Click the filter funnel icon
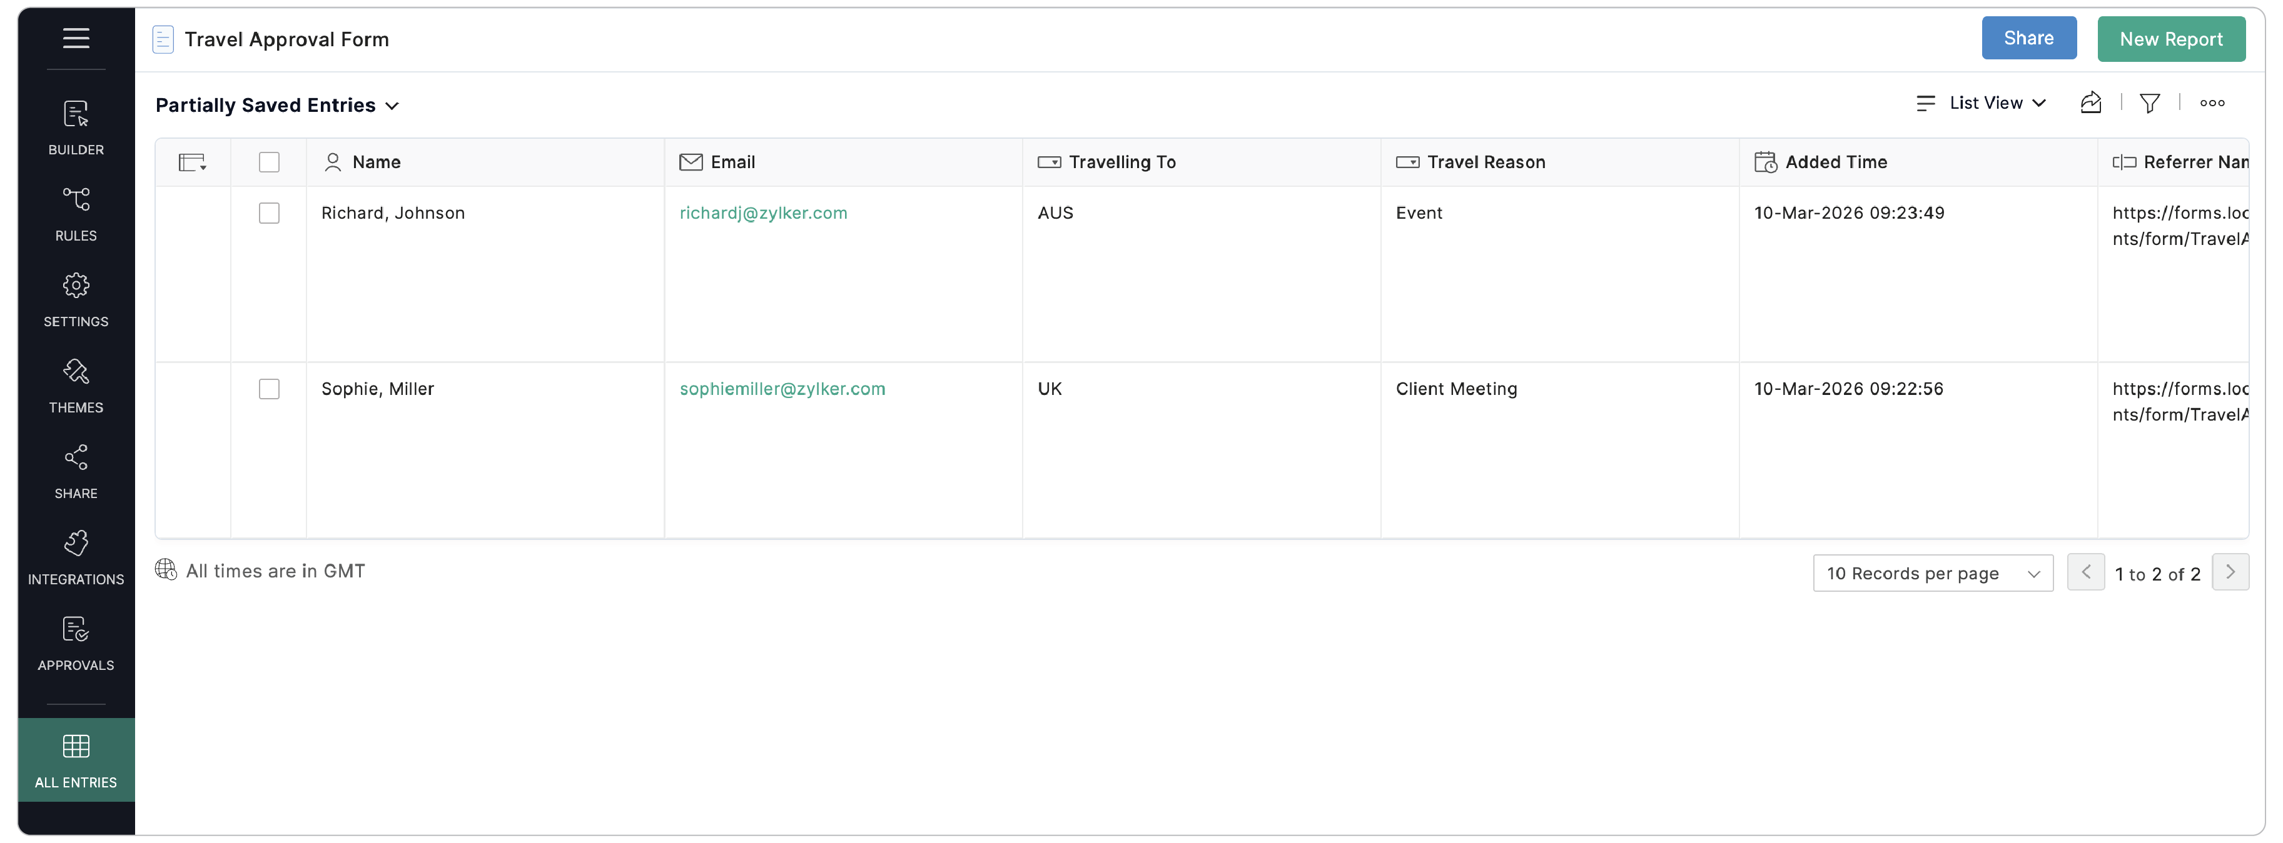 point(2149,104)
